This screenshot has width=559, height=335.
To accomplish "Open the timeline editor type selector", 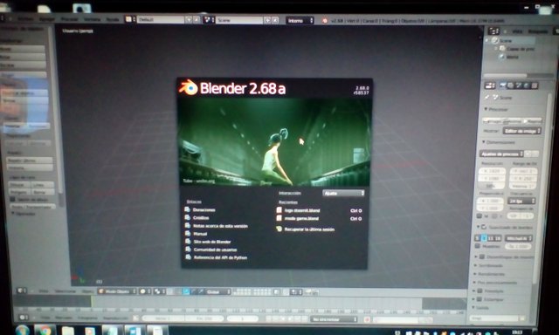I will pos(24,317).
